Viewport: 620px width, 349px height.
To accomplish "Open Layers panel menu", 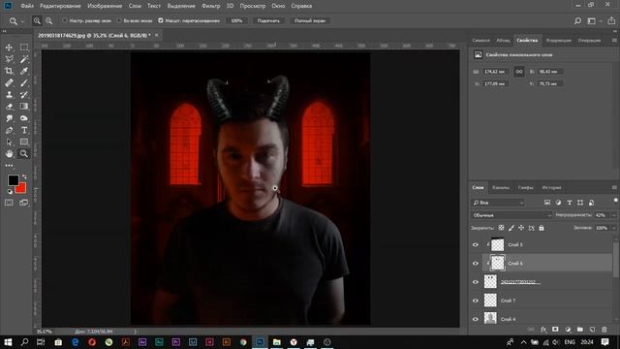I will 614,187.
